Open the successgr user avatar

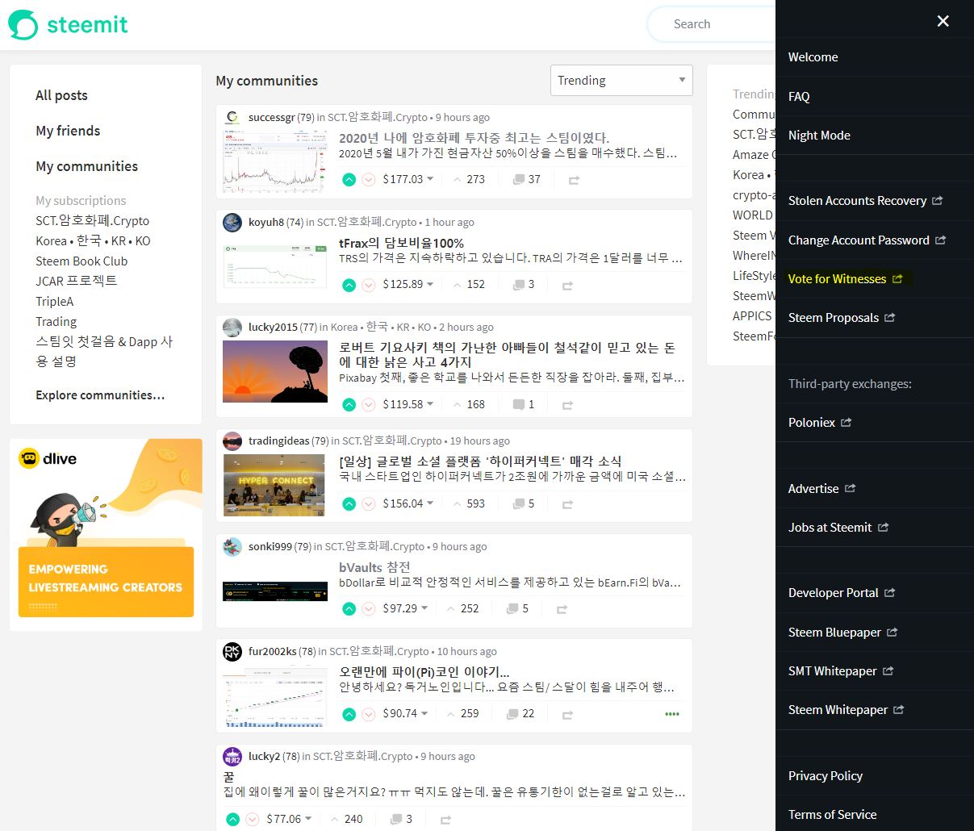click(x=232, y=117)
